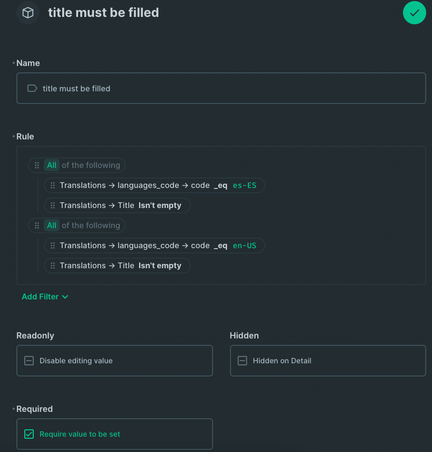
Task: Click the shape icon inside the Name field
Action: [32, 88]
